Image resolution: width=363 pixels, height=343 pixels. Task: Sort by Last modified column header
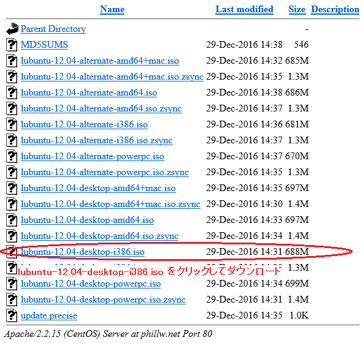(x=244, y=9)
